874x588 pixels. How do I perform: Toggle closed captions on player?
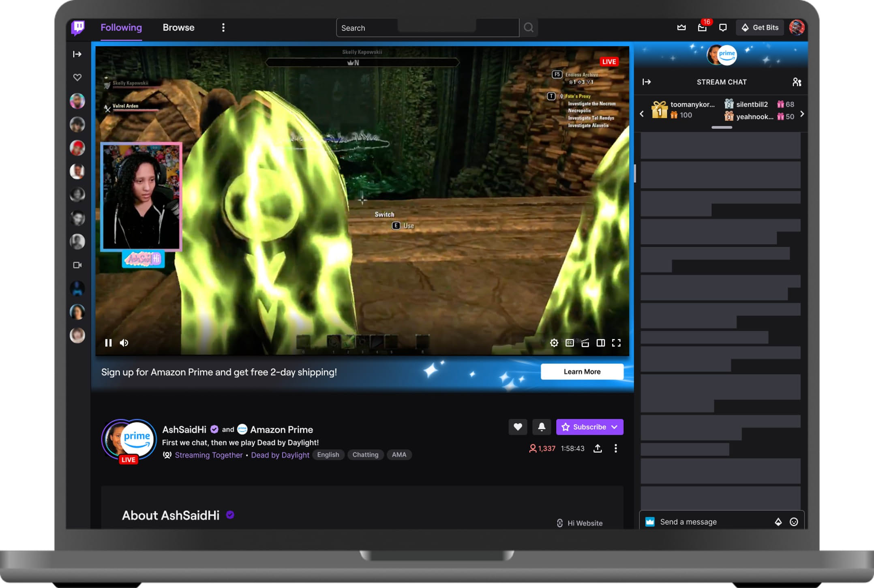pos(570,343)
